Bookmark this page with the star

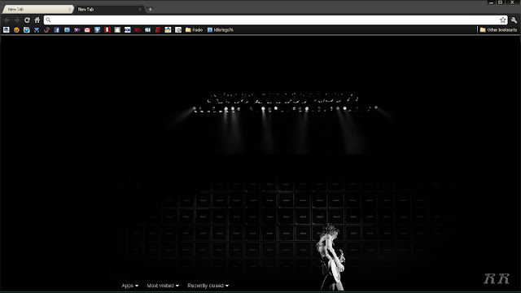tap(503, 20)
